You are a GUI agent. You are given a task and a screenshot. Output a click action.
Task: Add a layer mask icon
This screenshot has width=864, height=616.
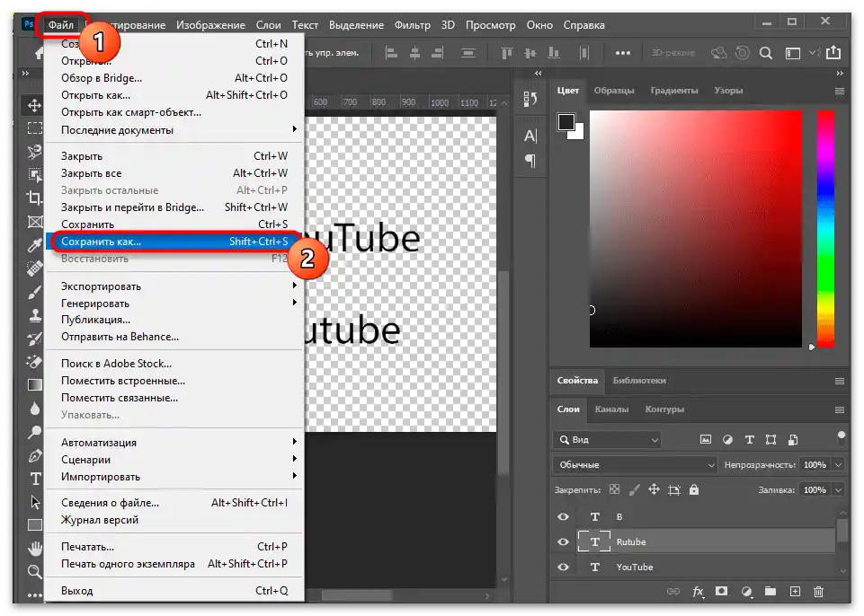(x=721, y=591)
